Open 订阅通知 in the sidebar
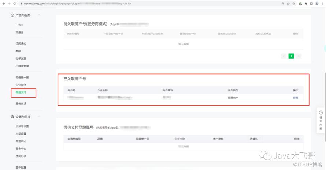The width and height of the screenshot is (326, 170). [21, 44]
